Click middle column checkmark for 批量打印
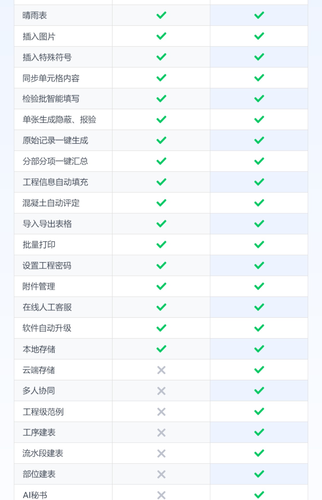The width and height of the screenshot is (322, 500). point(161,245)
